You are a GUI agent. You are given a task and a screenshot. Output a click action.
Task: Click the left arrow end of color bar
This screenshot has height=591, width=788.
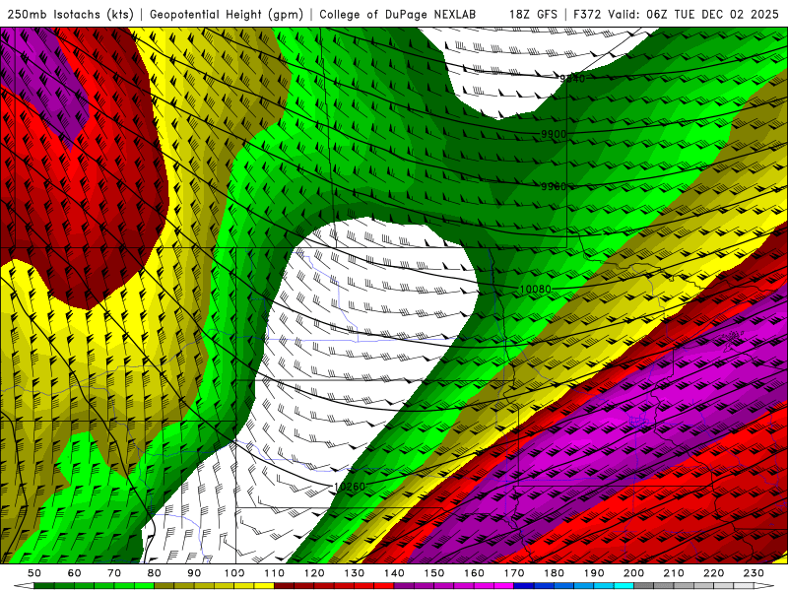point(23,586)
